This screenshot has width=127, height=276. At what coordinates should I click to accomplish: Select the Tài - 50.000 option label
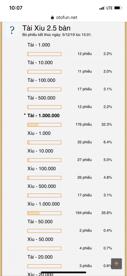point(40,221)
